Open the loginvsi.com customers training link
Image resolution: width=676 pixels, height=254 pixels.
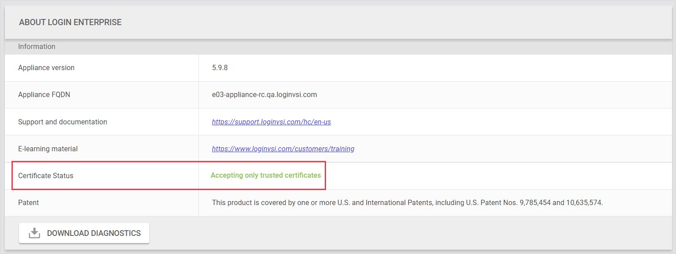click(x=283, y=149)
